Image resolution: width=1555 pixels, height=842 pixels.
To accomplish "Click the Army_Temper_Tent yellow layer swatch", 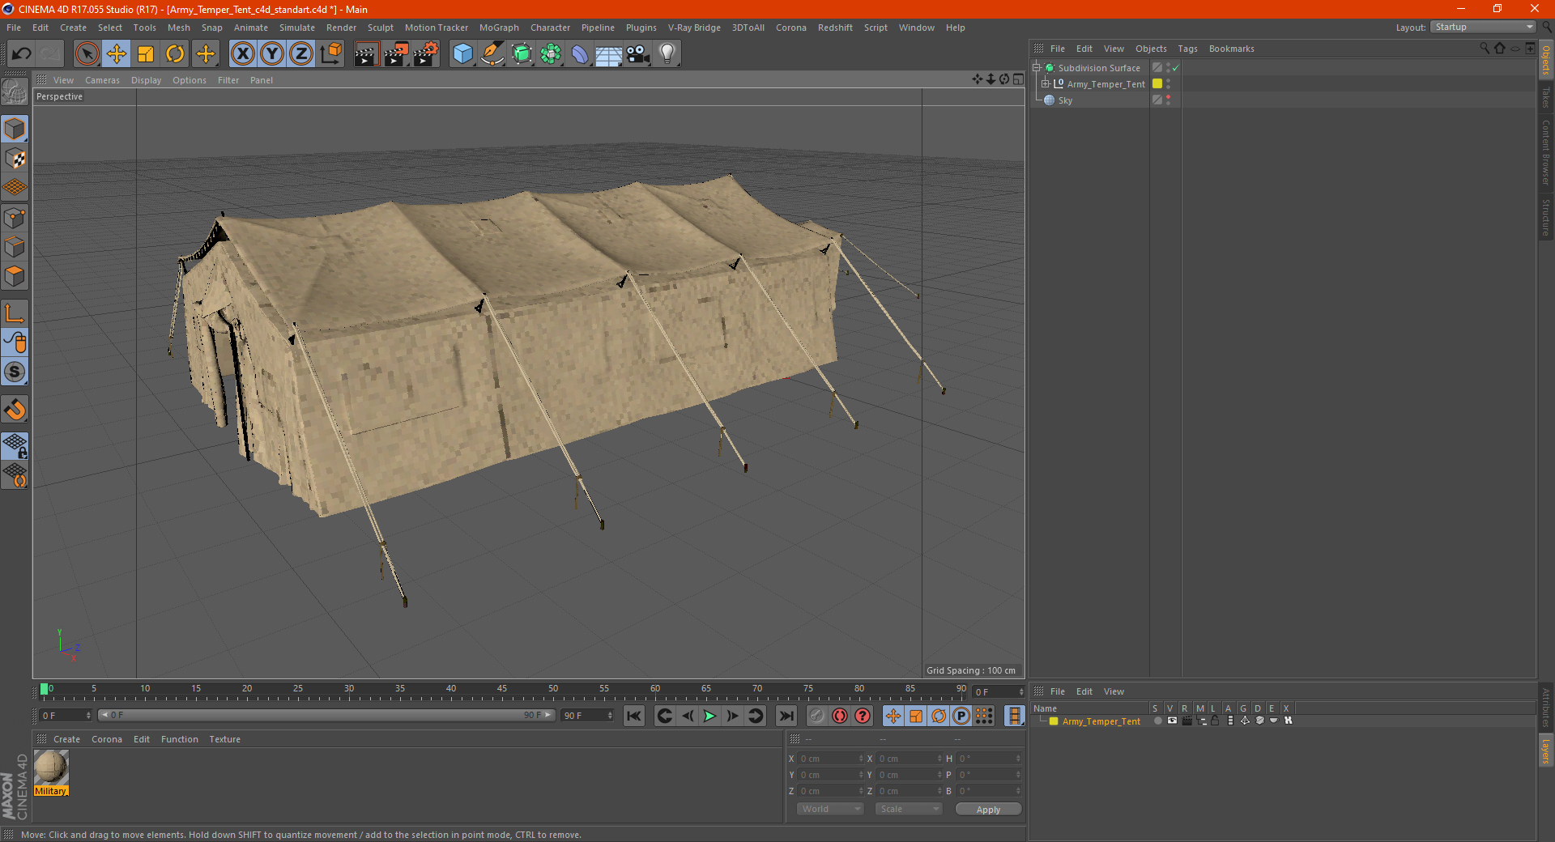I will pos(1157,83).
